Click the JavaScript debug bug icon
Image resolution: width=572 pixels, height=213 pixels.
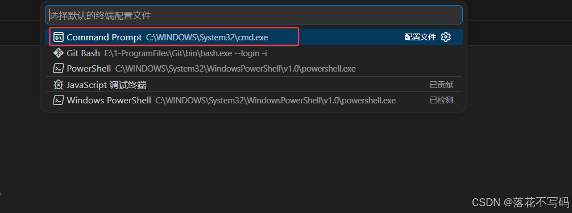59,85
